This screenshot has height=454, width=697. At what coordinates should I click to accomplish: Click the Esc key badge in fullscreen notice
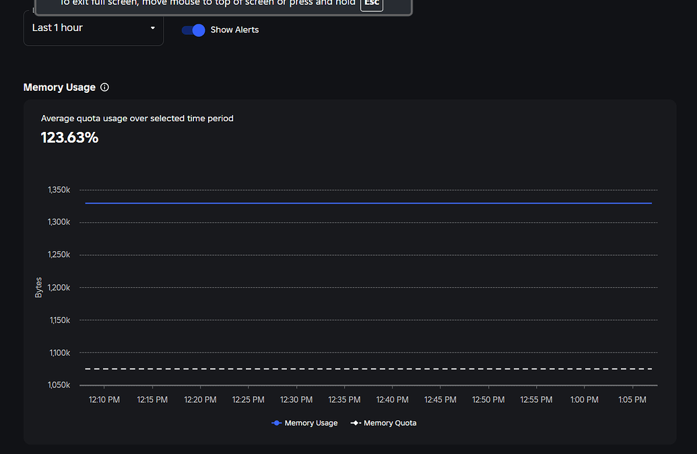point(371,3)
